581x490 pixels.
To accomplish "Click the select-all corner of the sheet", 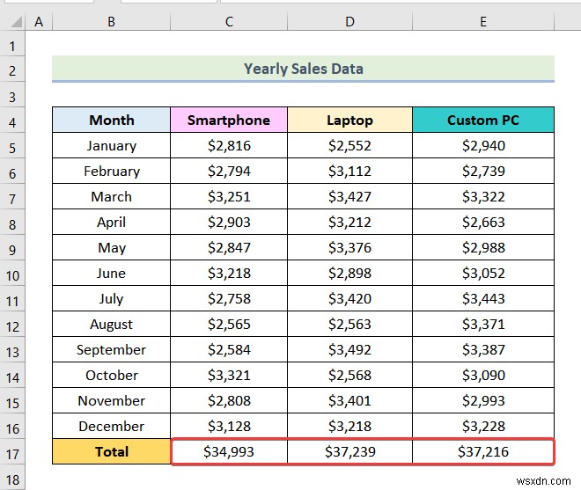I will pyautogui.click(x=11, y=20).
